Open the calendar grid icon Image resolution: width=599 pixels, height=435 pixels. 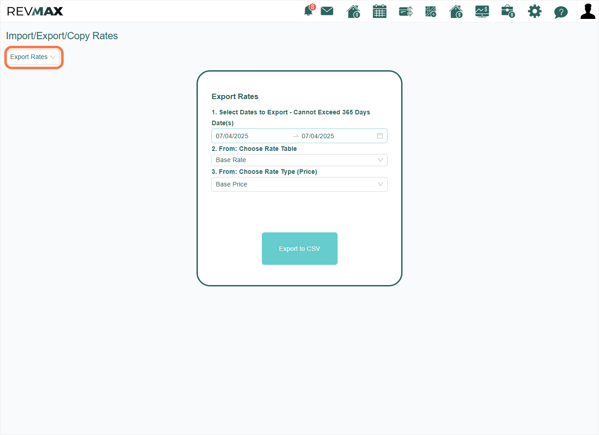pos(380,11)
